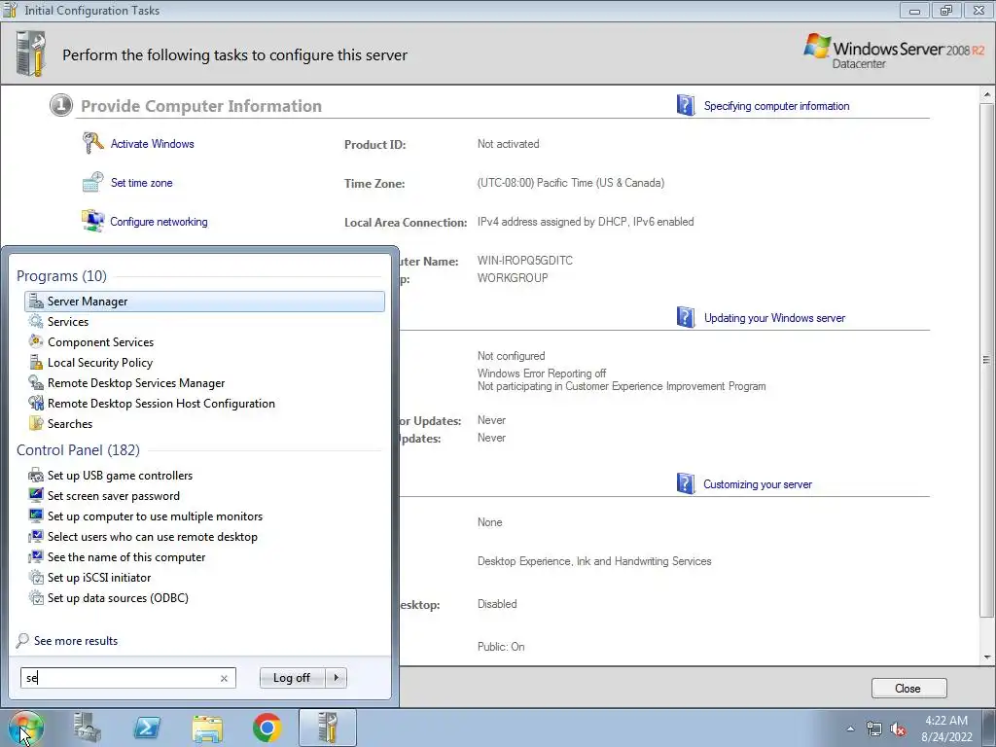Click help icon beside Updating your Windows server
996x747 pixels.
686,317
